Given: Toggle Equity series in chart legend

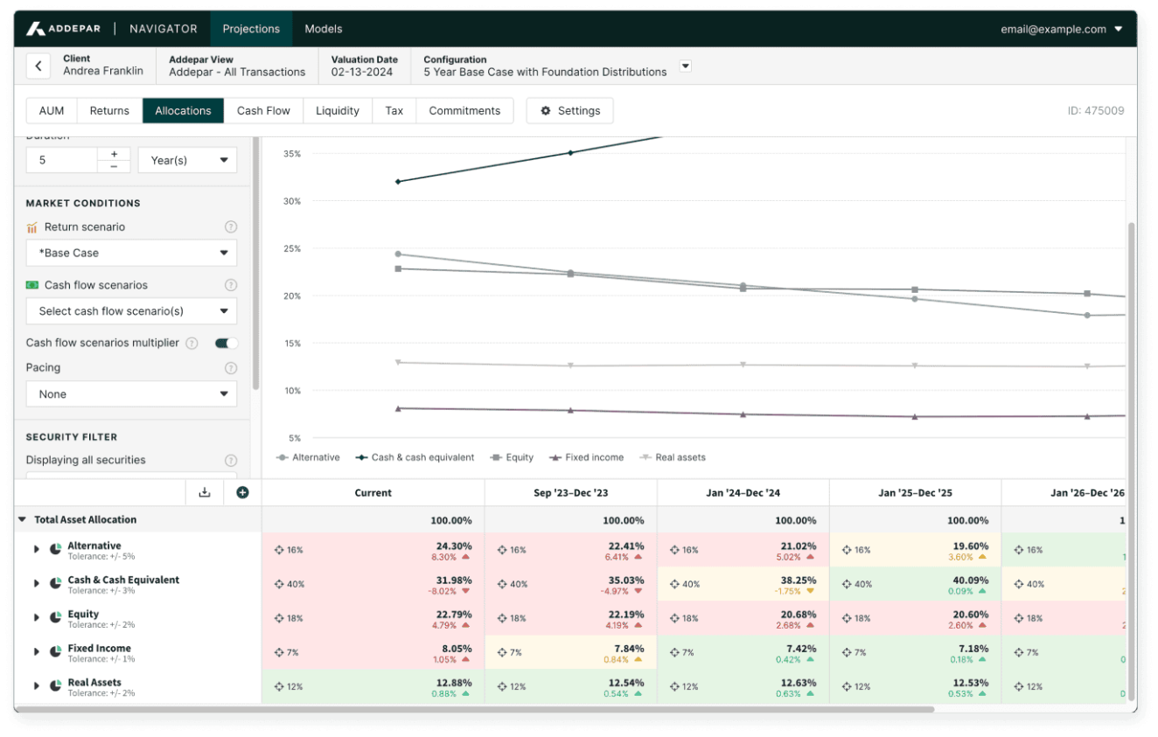Looking at the screenshot, I should 512,457.
